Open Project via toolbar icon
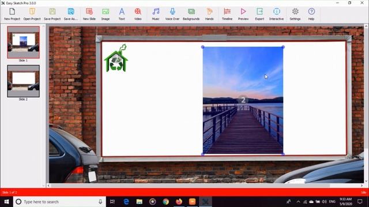Image resolution: width=369 pixels, height=207 pixels. (32, 14)
